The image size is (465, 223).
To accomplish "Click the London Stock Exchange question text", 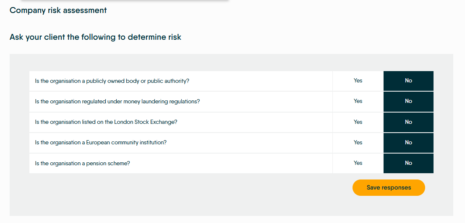I will [106, 122].
